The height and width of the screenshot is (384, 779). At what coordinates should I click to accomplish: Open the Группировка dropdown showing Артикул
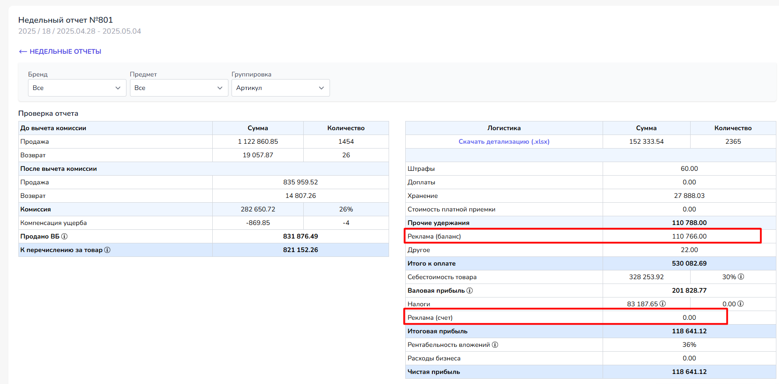tap(281, 88)
